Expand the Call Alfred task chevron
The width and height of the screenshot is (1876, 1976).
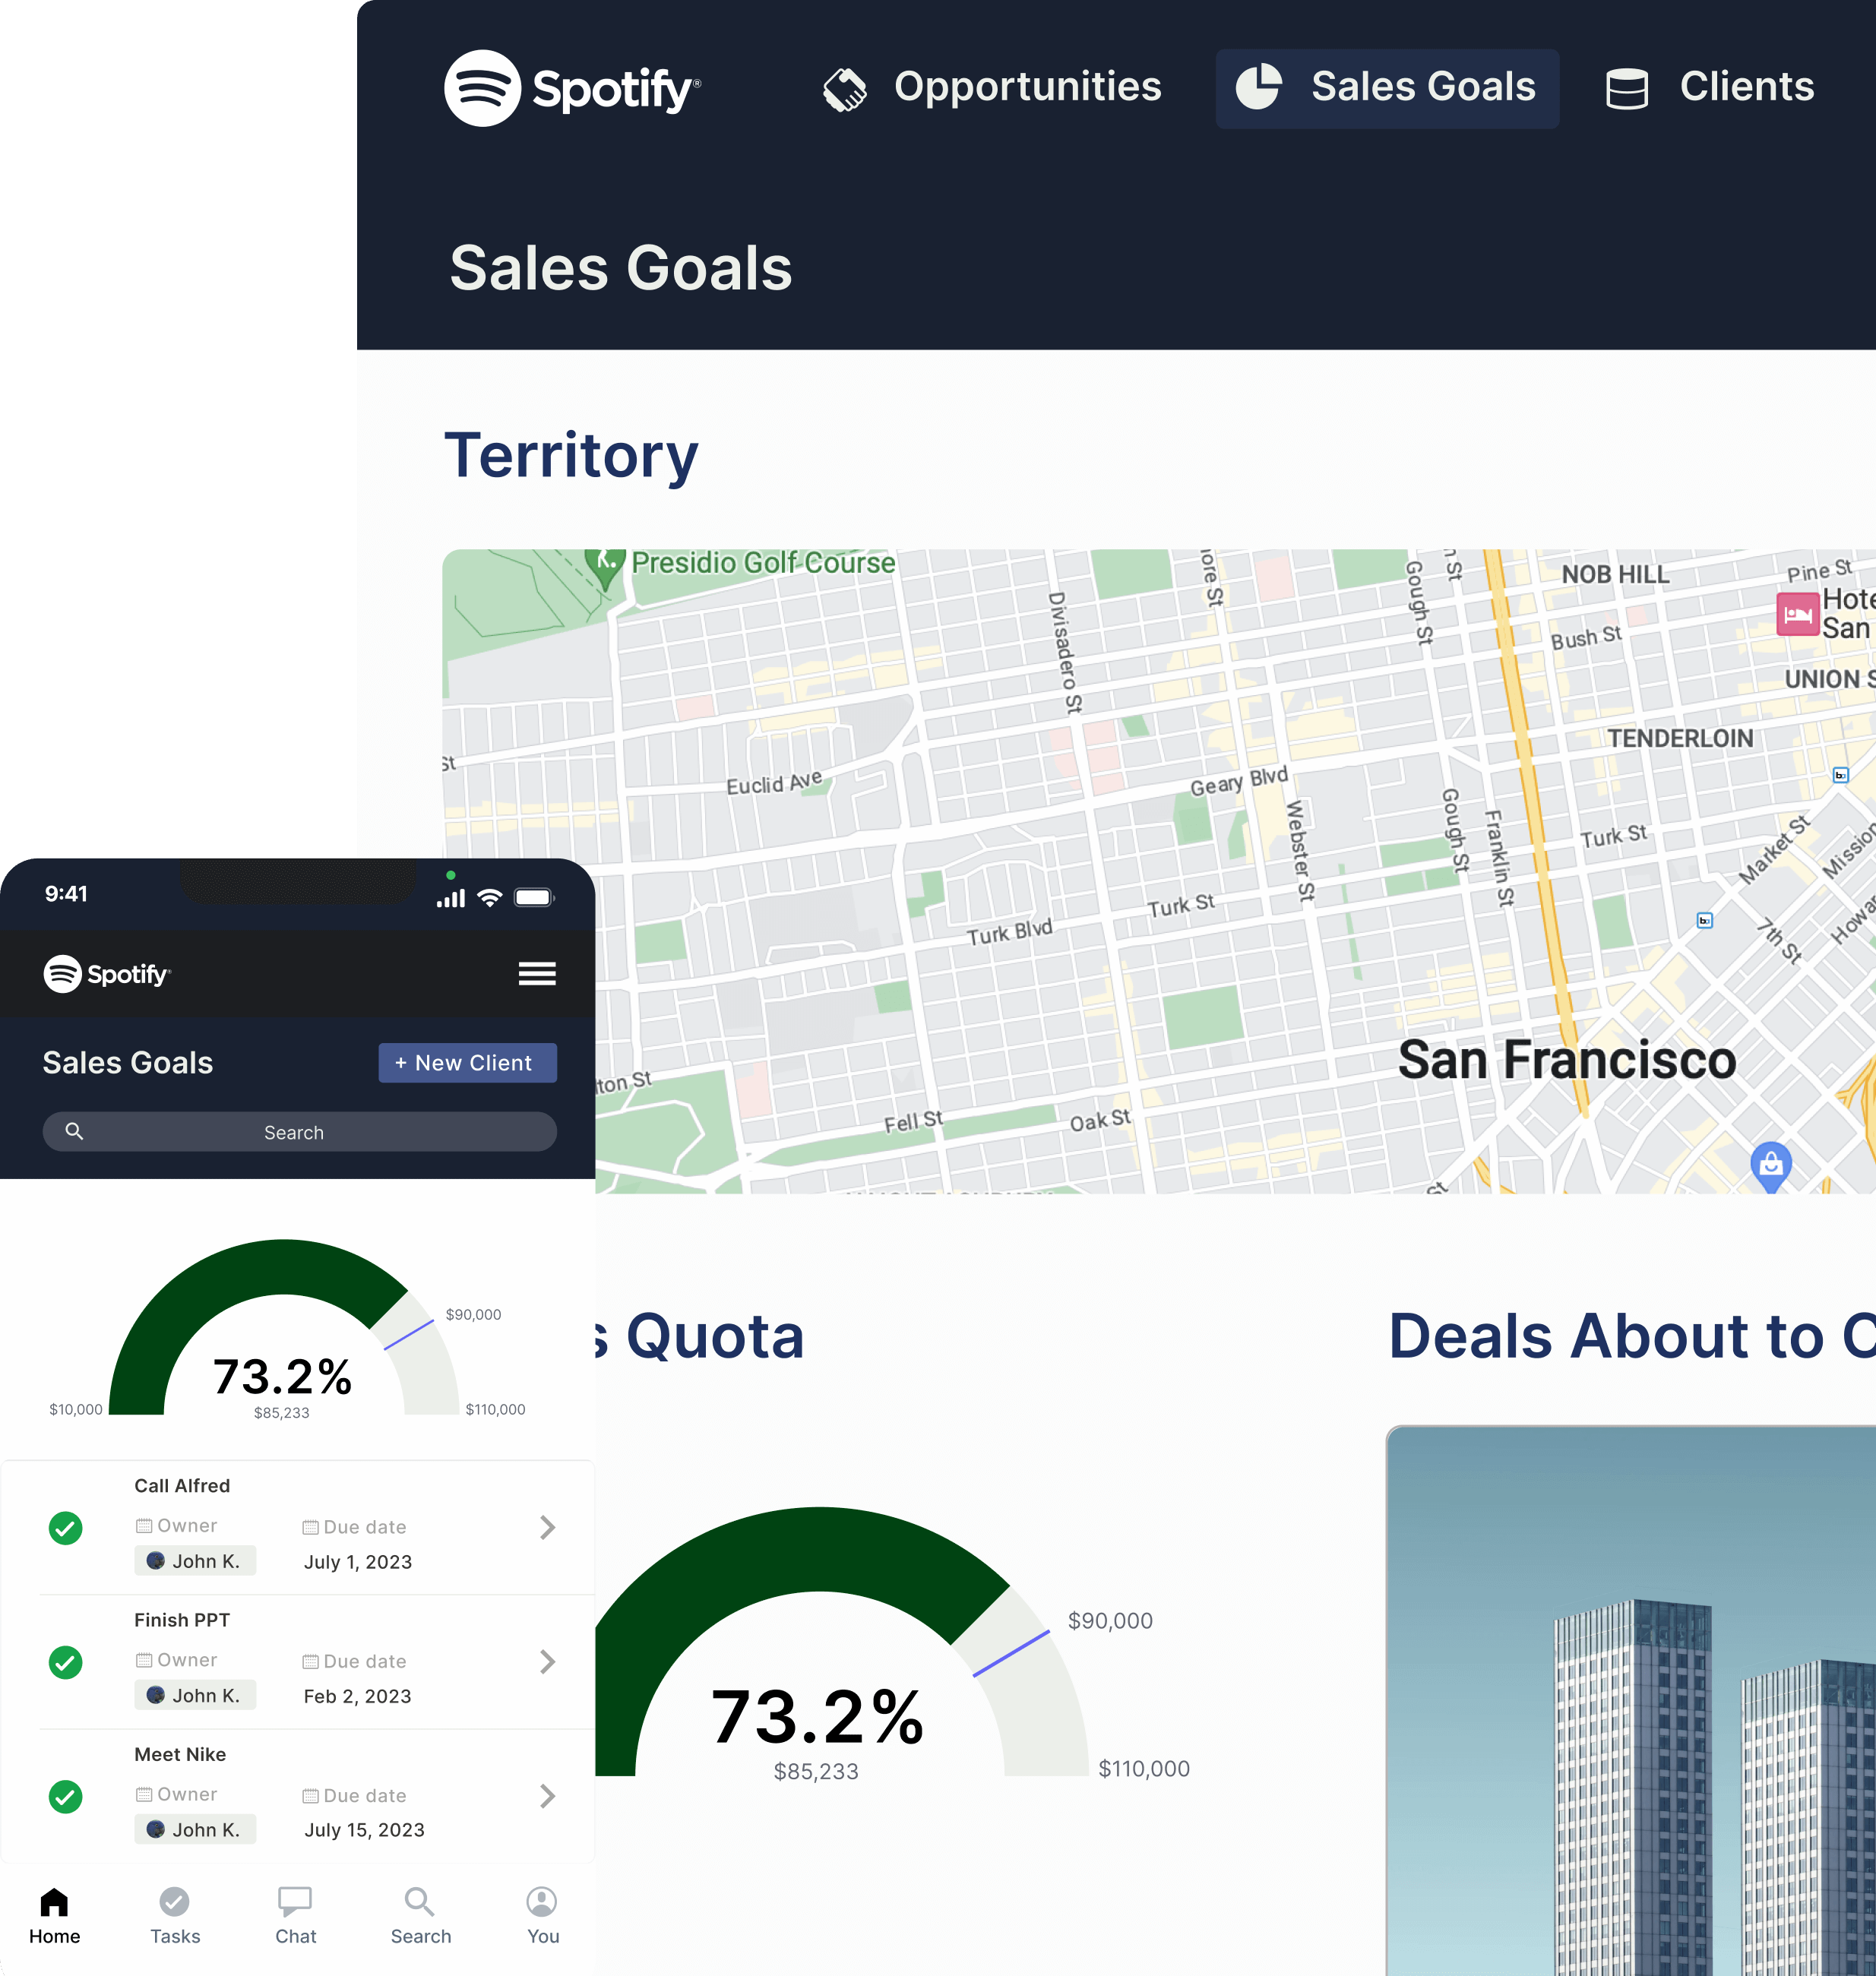click(x=547, y=1527)
